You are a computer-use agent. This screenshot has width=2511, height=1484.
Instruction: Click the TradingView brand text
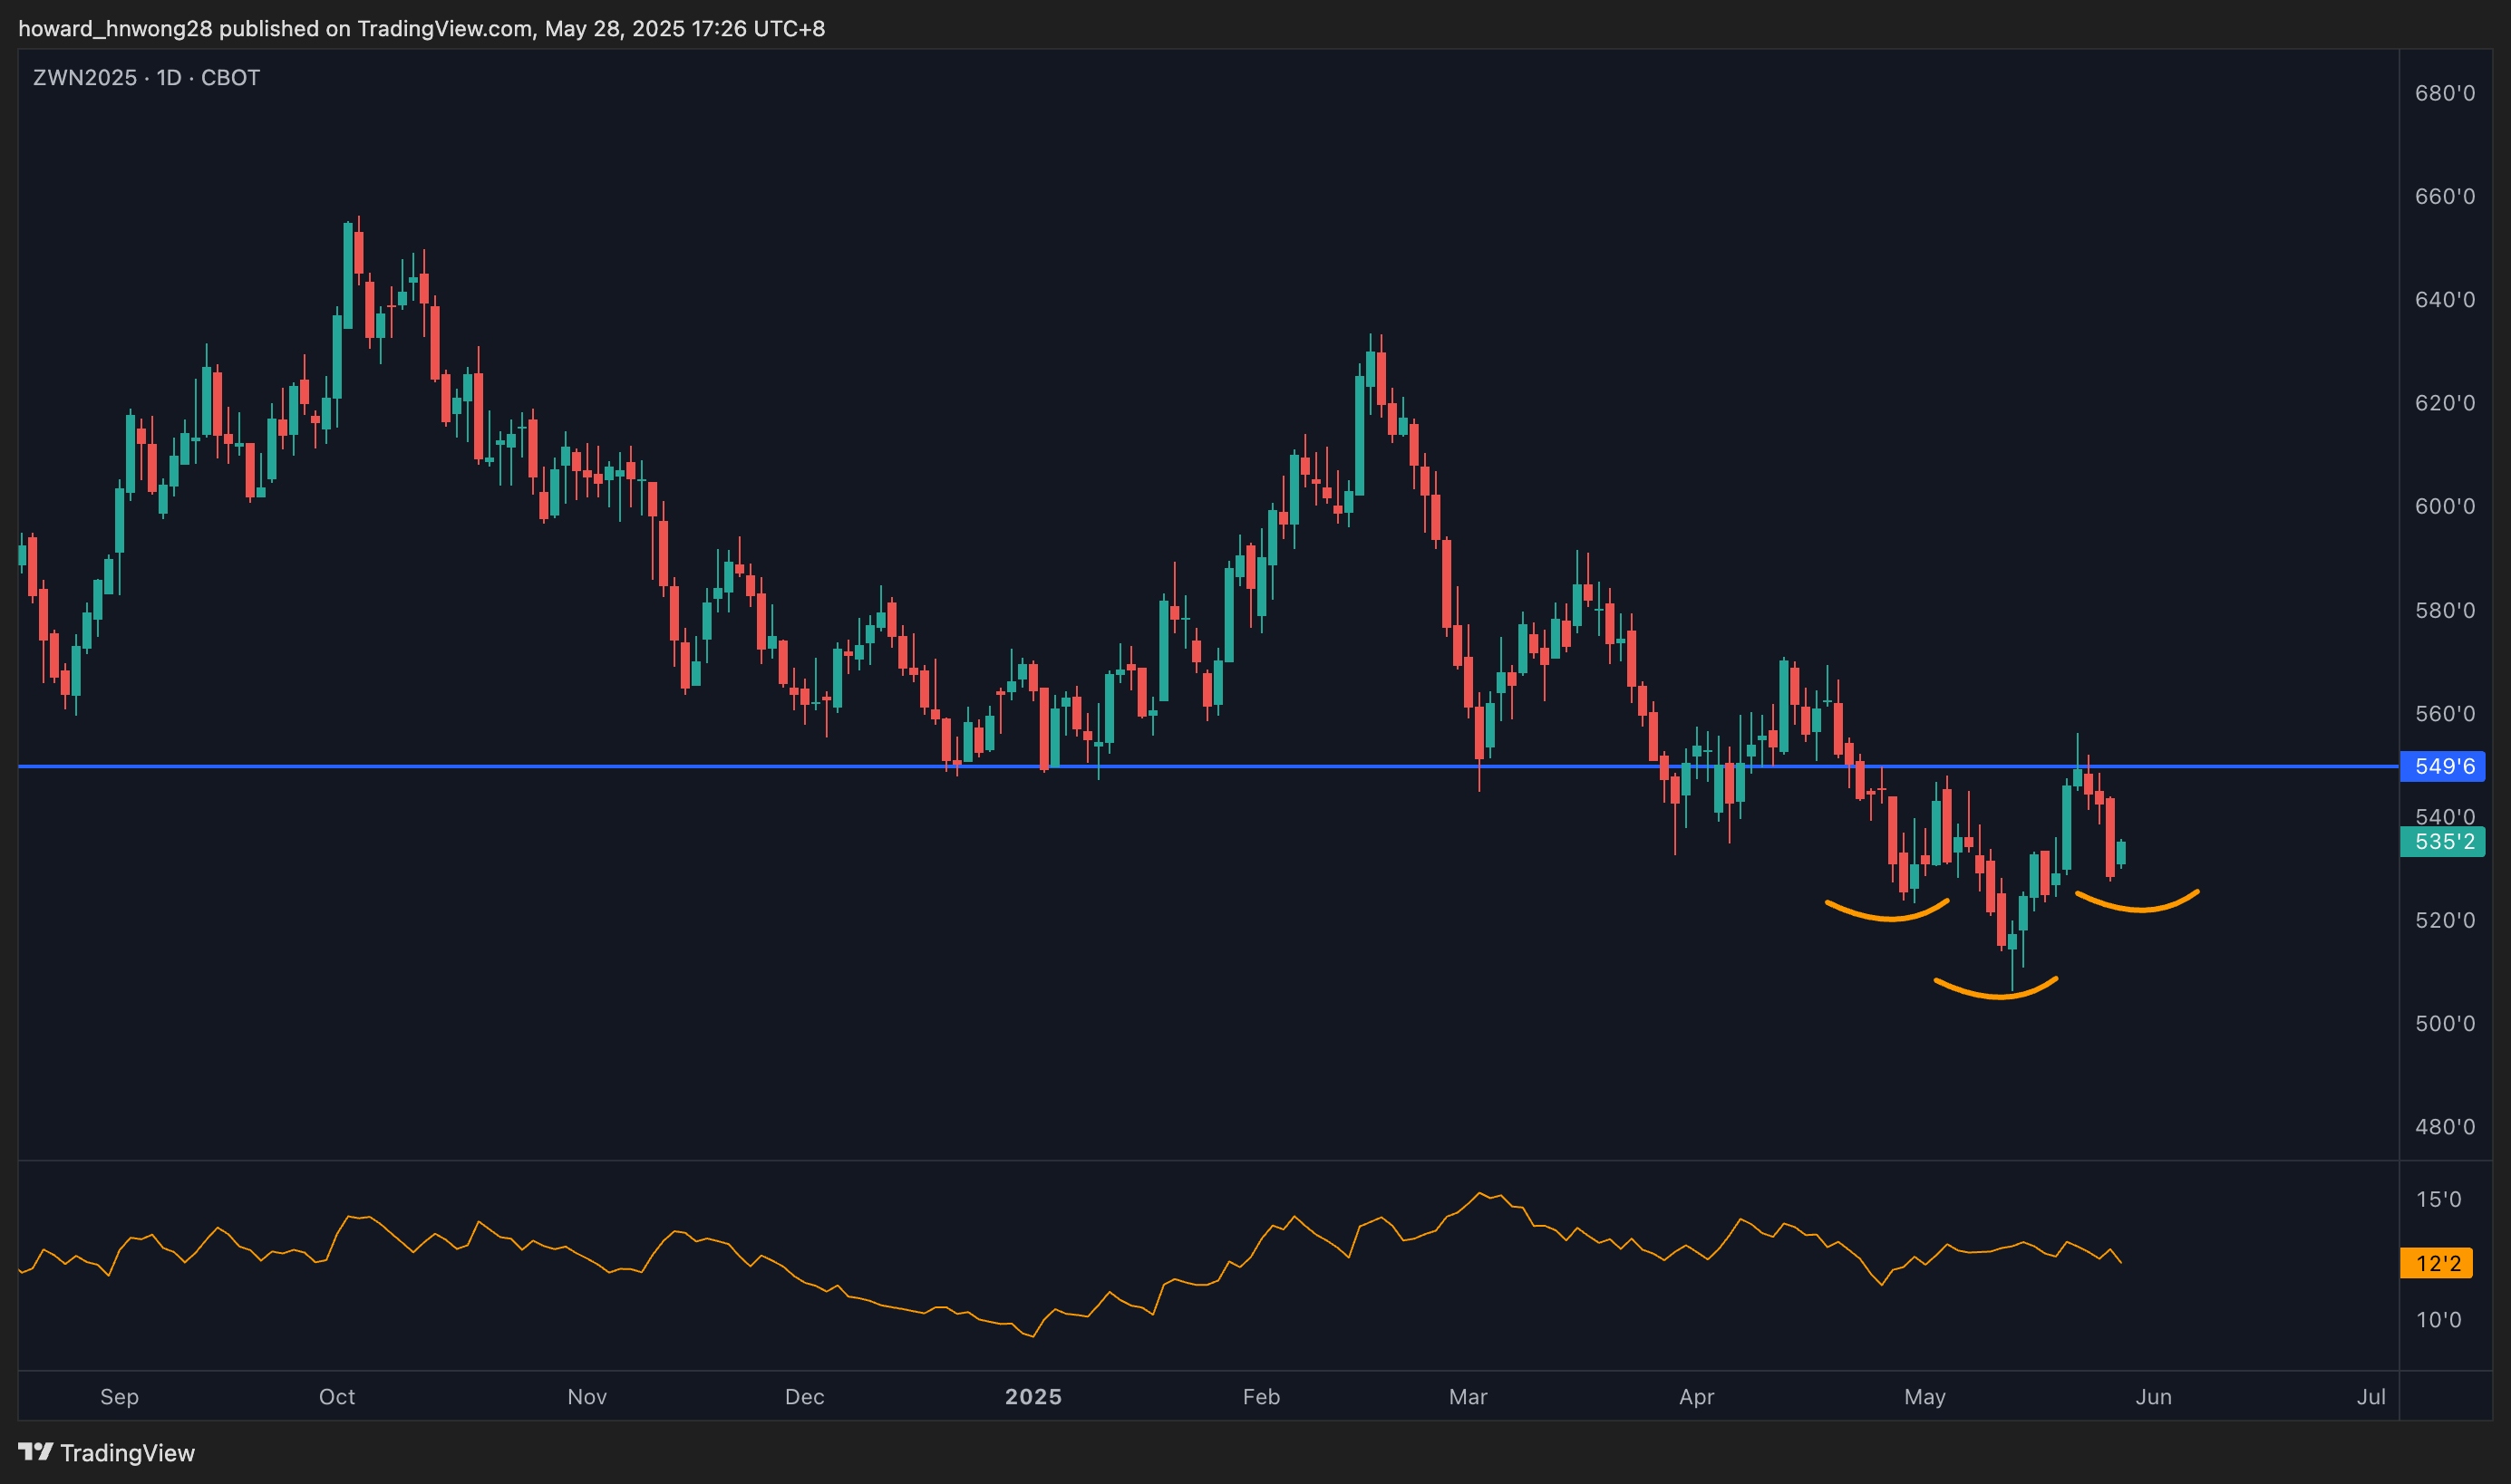point(127,1453)
